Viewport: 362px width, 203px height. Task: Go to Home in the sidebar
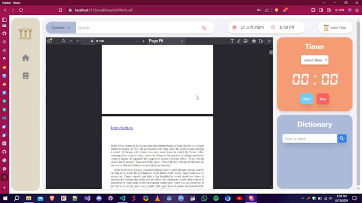pyautogui.click(x=26, y=58)
